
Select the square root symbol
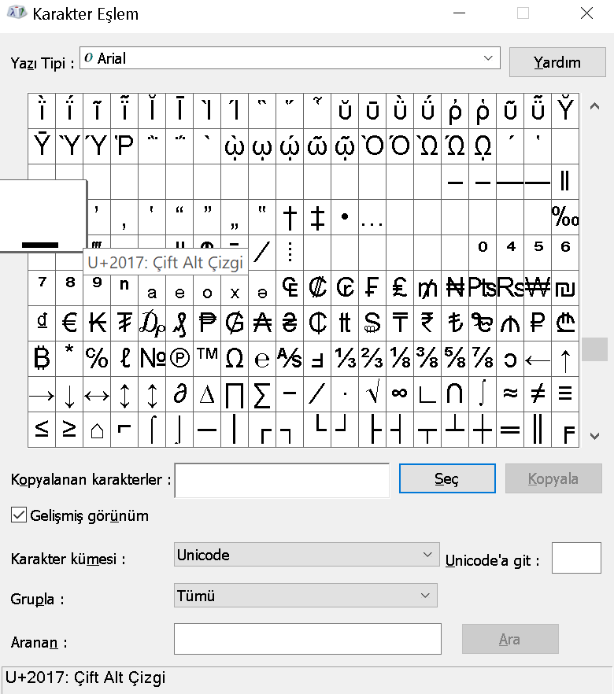pyautogui.click(x=372, y=393)
